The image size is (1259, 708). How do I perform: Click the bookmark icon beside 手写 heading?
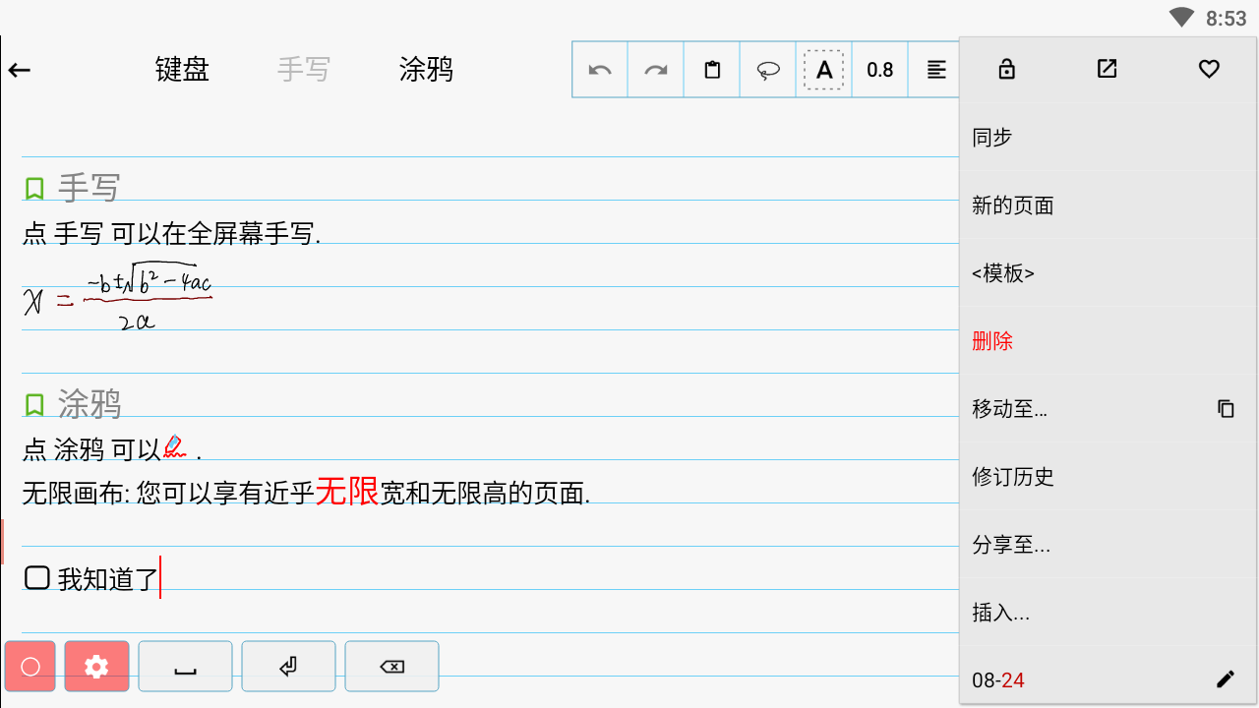coord(34,189)
